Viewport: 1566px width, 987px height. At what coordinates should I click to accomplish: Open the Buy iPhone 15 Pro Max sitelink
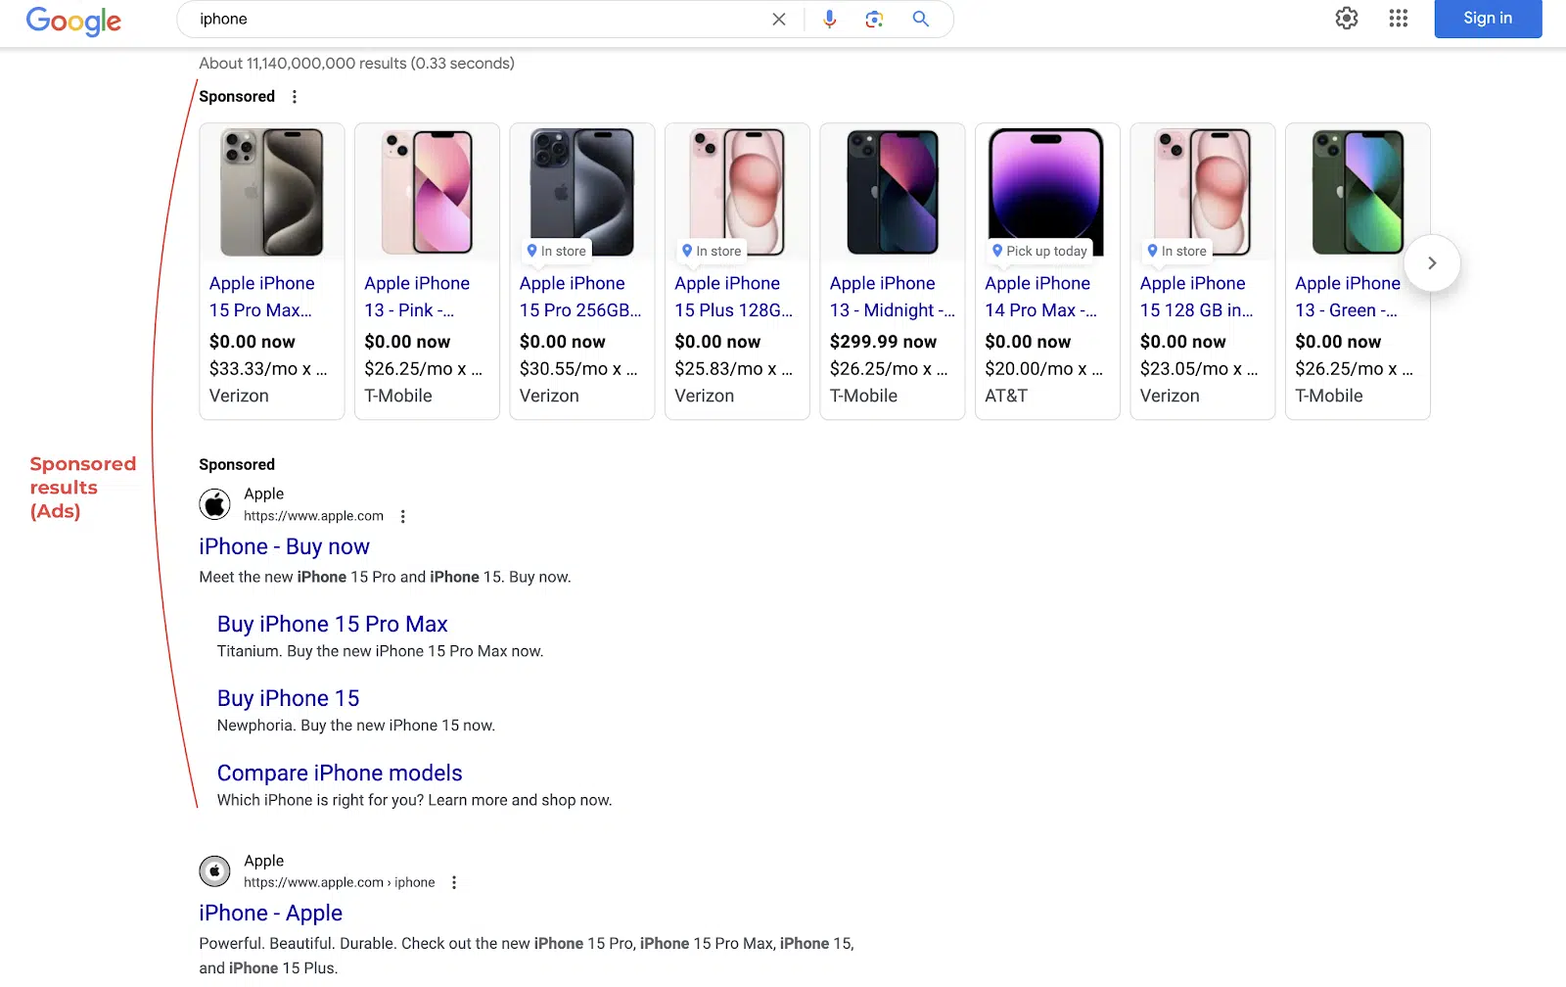[332, 624]
